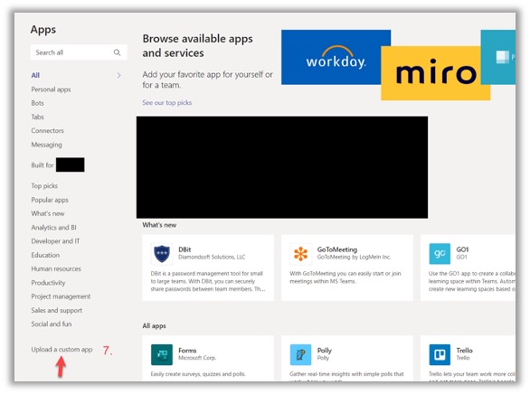The image size is (530, 394).
Task: Open the GO1 app title
Action: tap(462, 249)
